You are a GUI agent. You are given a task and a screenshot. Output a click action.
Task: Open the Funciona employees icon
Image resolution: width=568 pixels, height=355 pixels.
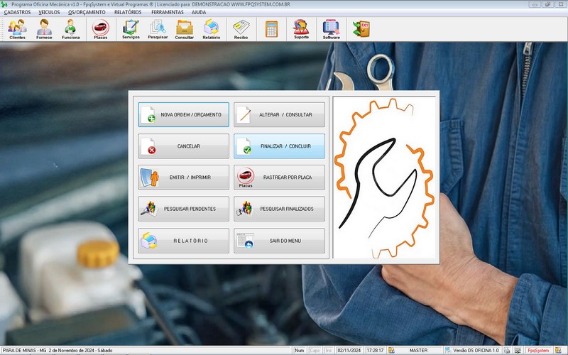point(70,29)
